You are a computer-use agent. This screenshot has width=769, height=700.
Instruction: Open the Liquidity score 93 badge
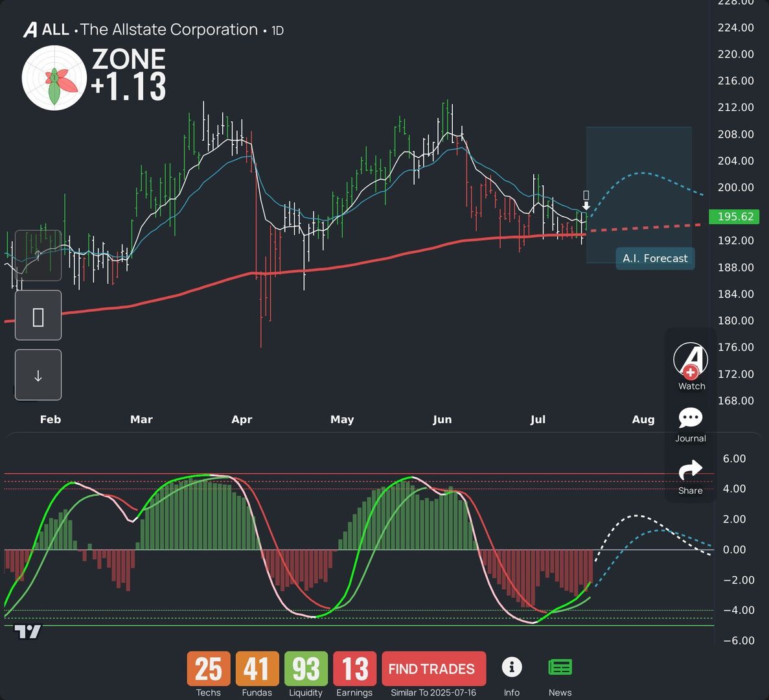coord(306,668)
